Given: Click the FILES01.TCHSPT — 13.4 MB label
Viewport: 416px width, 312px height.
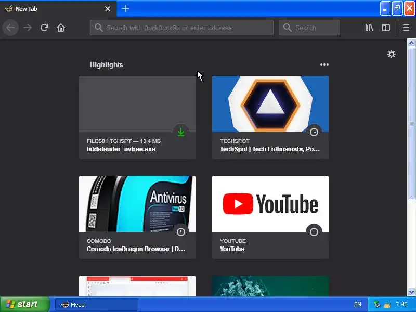Looking at the screenshot, I should tap(124, 141).
